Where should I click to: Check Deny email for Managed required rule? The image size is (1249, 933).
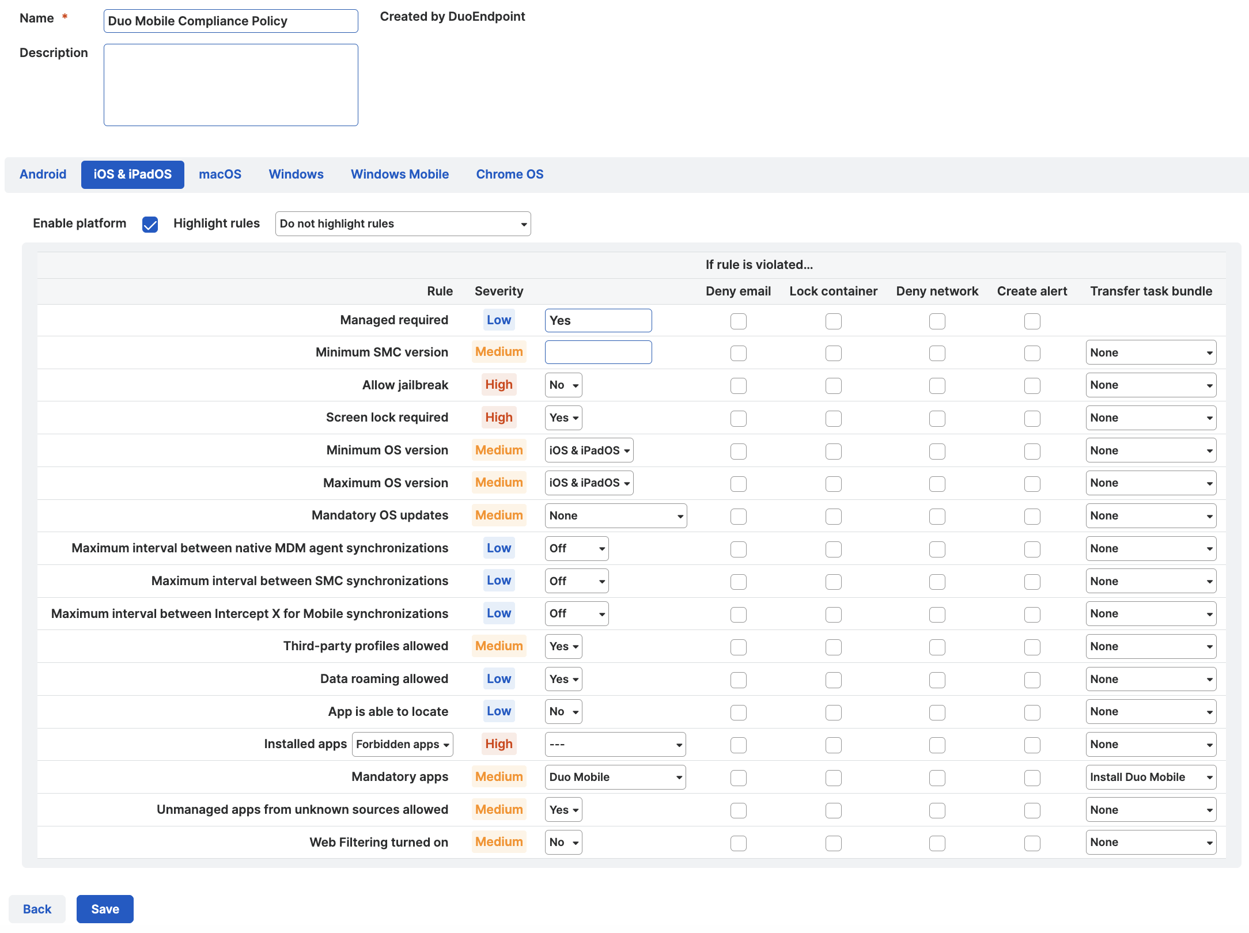click(x=738, y=321)
